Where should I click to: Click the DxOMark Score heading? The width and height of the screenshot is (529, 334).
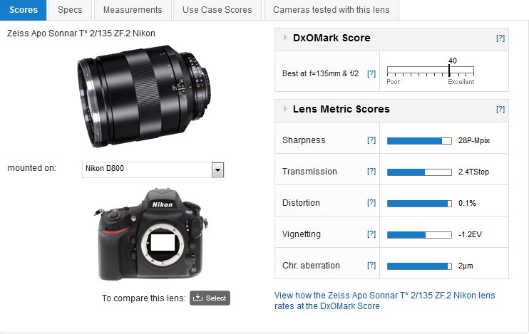click(x=332, y=38)
